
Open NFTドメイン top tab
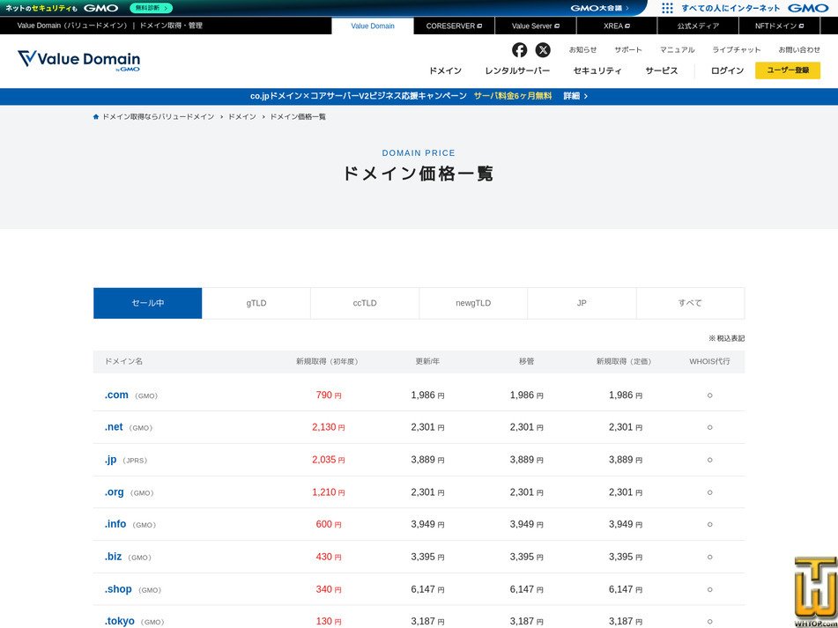click(x=779, y=26)
